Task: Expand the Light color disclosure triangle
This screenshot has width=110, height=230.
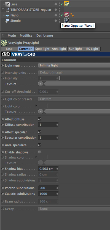Action: [x=36, y=105]
